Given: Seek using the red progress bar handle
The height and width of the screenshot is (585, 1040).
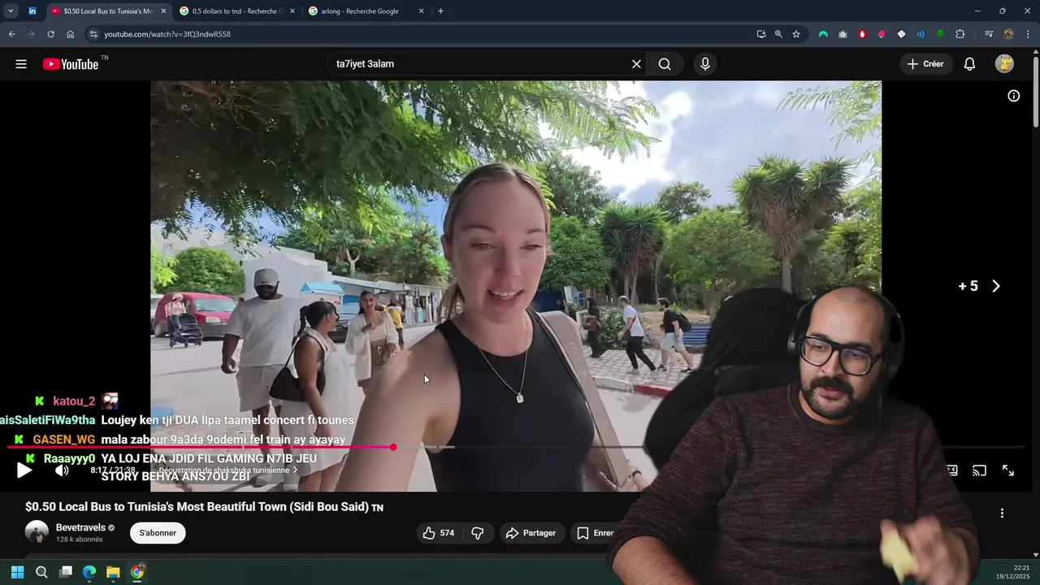Looking at the screenshot, I should (x=393, y=448).
